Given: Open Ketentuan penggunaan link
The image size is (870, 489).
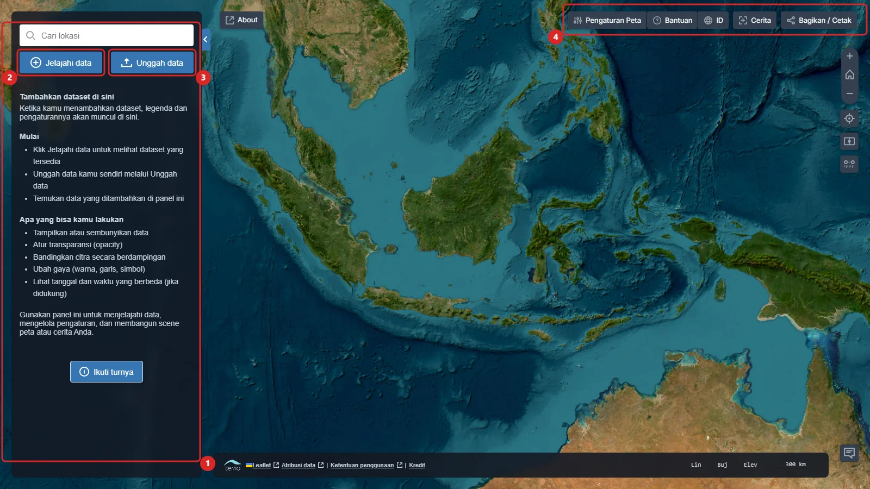Looking at the screenshot, I should click(x=362, y=465).
